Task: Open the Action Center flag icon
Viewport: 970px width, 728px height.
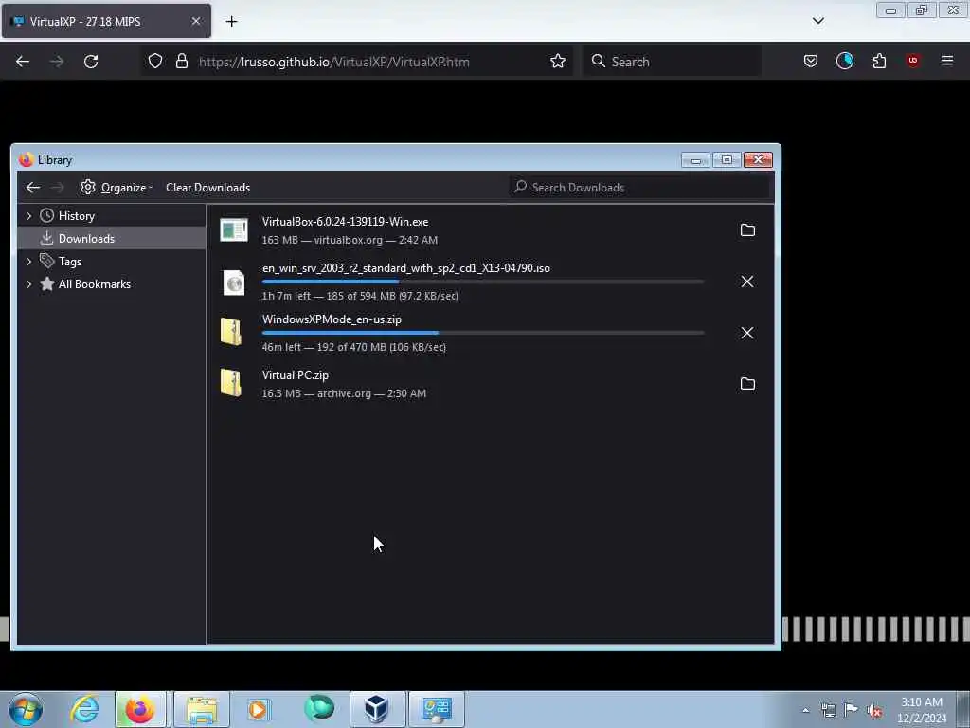Action: (x=852, y=710)
